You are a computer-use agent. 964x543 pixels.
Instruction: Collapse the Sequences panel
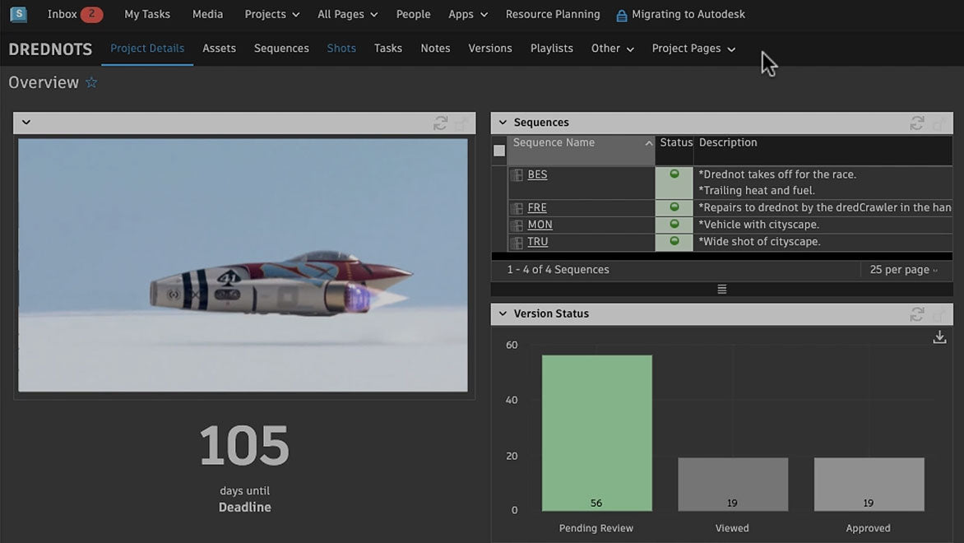coord(503,123)
